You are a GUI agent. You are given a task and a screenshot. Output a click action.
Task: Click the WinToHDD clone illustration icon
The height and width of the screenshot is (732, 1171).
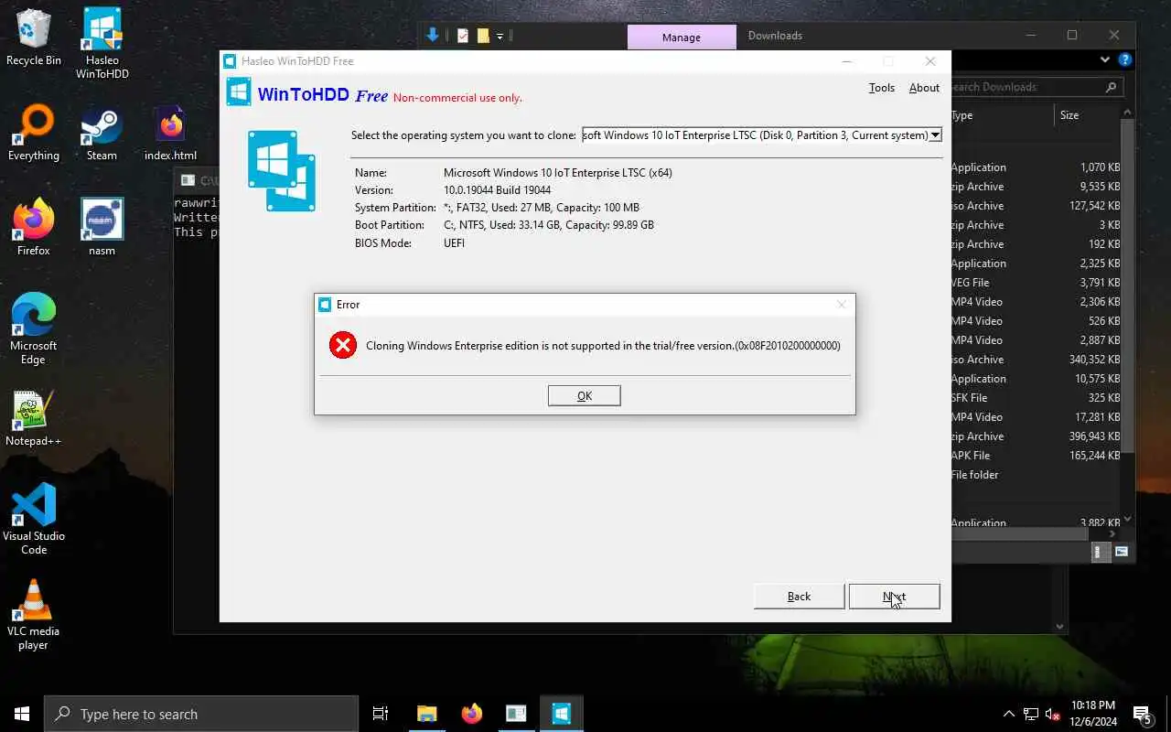tap(282, 171)
